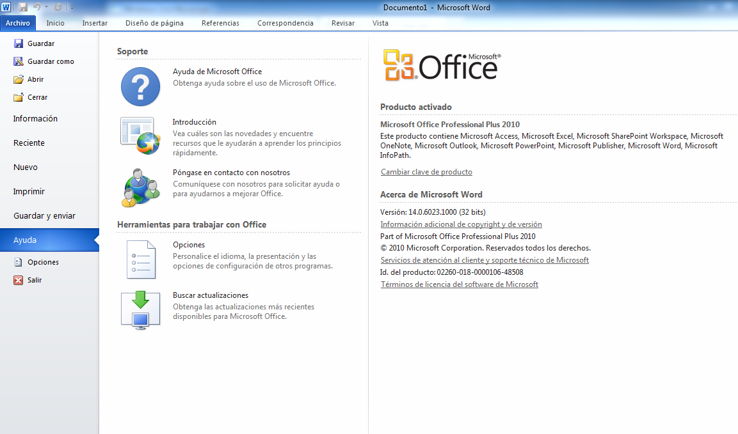Click the Microsoft Office logo
The height and width of the screenshot is (434, 738).
[x=442, y=65]
